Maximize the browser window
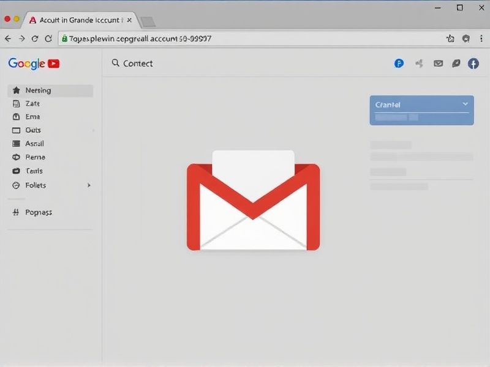Screen dimensions: 490x367 [x=460, y=8]
